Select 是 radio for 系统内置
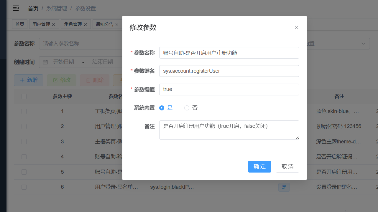This screenshot has width=378, height=212. pos(162,108)
